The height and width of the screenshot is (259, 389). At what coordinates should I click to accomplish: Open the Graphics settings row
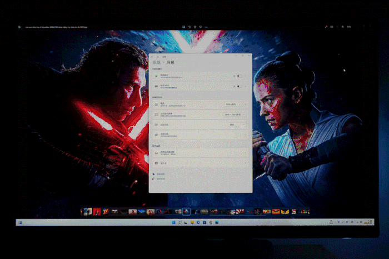click(201, 163)
